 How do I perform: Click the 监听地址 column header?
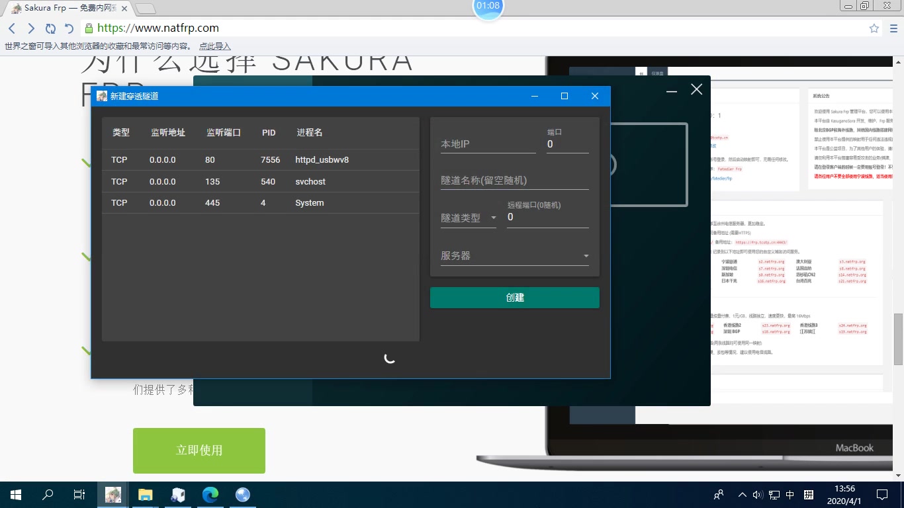[x=168, y=132]
